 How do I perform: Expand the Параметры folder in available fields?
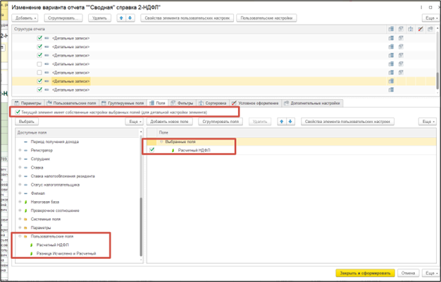[x=20, y=228]
